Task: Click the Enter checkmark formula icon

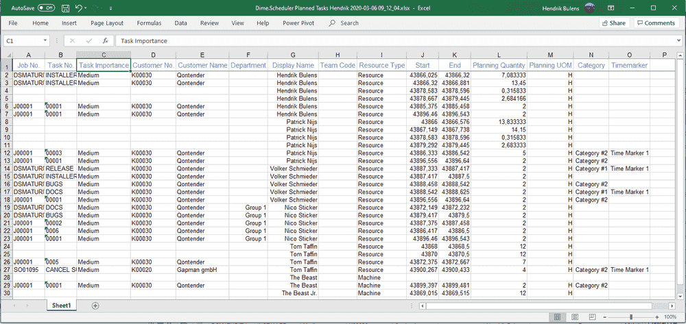Action: tap(88, 40)
